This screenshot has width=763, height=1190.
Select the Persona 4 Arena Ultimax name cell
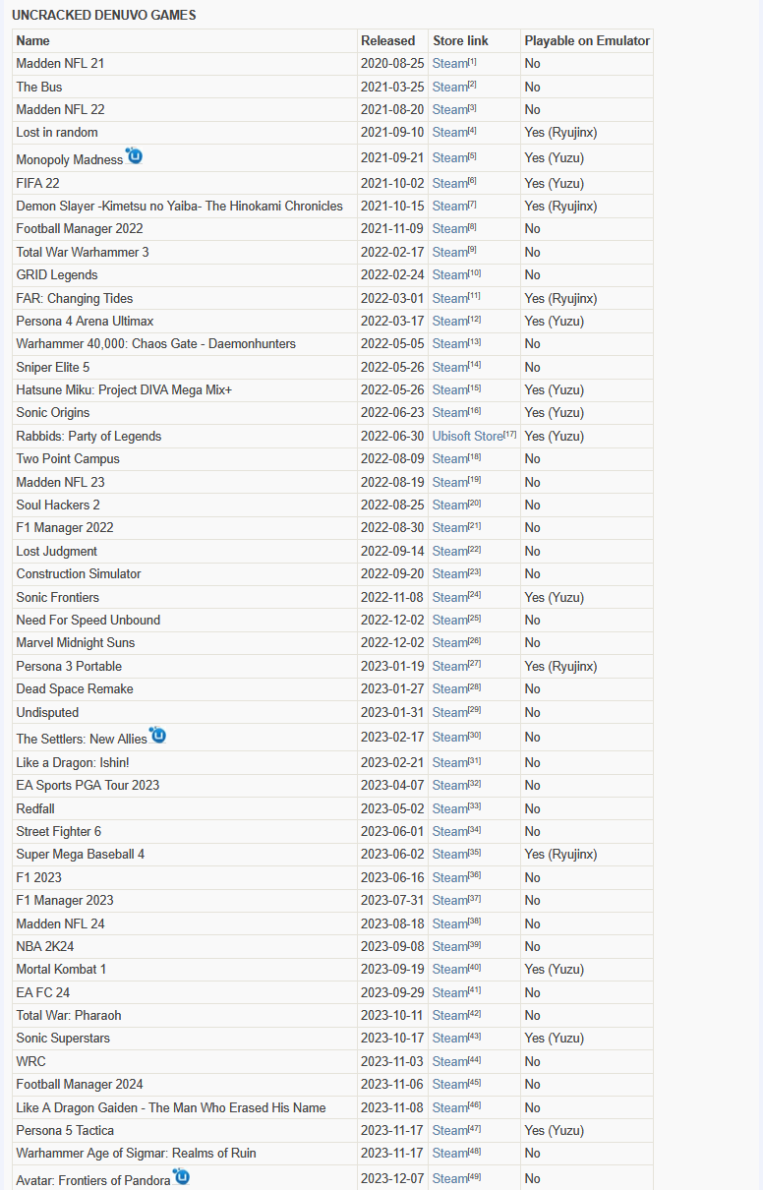point(184,322)
